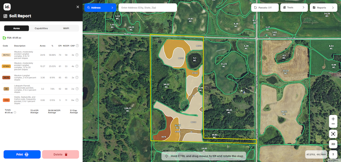This screenshot has width=341, height=162.
Task: Zoom out on the map
Action: click(x=333, y=124)
